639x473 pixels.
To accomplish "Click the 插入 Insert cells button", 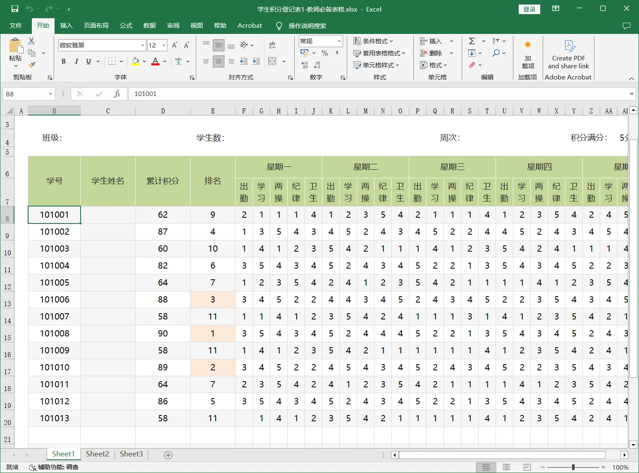I will pyautogui.click(x=436, y=41).
